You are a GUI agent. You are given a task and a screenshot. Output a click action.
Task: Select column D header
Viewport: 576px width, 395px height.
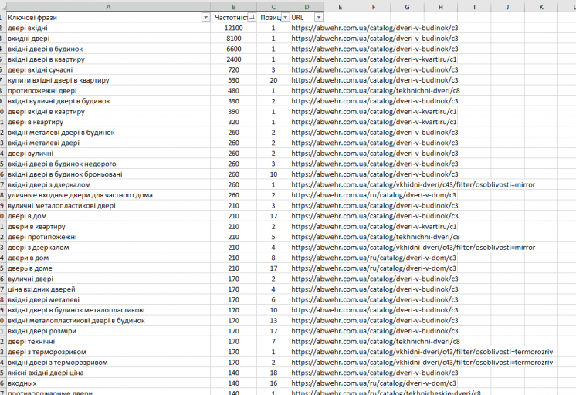(307, 7)
